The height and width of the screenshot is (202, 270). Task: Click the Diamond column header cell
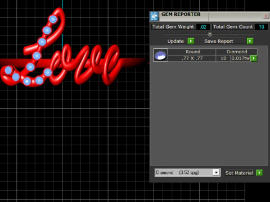tap(237, 52)
